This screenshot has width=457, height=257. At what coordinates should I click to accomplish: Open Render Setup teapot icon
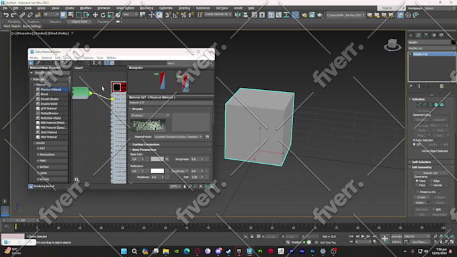[304, 15]
